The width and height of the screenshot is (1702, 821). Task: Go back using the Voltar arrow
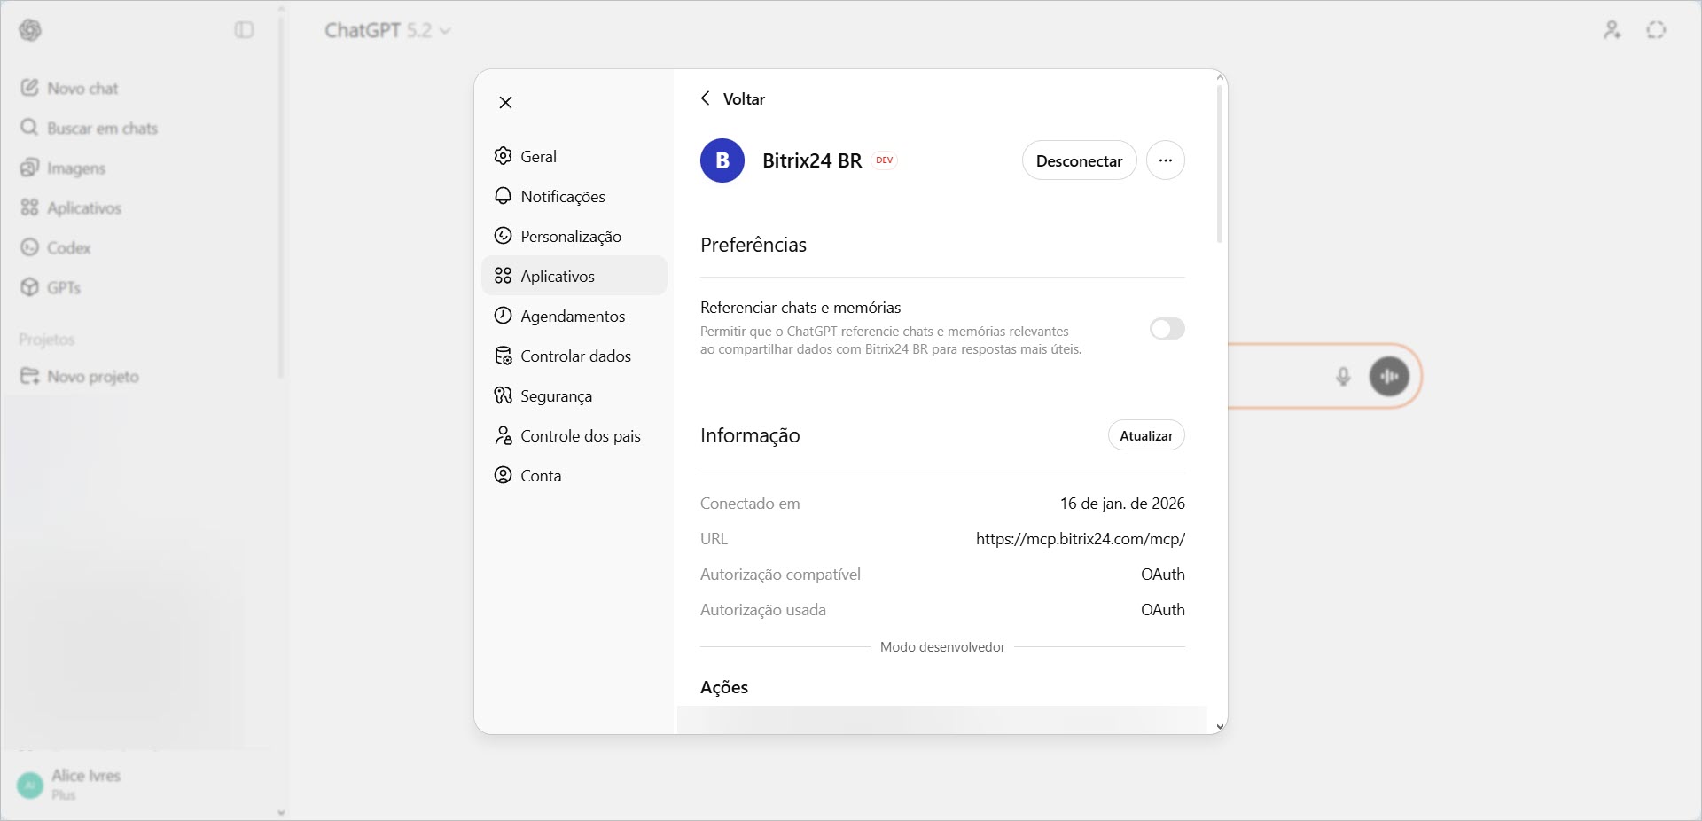pyautogui.click(x=706, y=98)
